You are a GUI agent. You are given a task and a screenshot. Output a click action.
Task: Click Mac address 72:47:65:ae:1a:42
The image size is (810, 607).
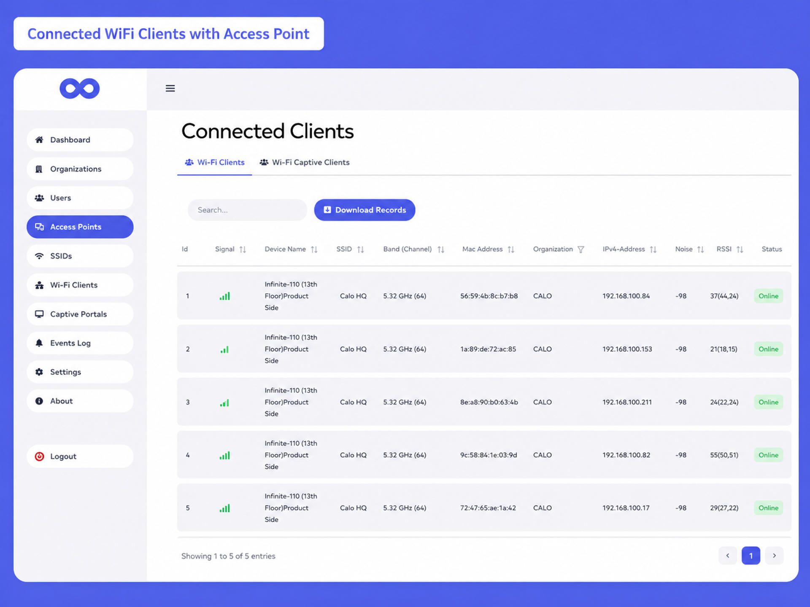click(x=488, y=508)
